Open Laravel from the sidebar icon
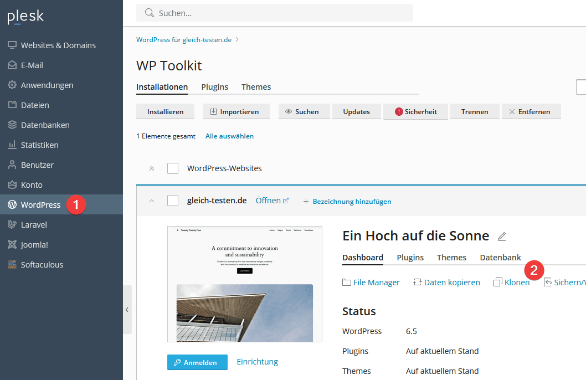The width and height of the screenshot is (586, 380). coord(12,225)
